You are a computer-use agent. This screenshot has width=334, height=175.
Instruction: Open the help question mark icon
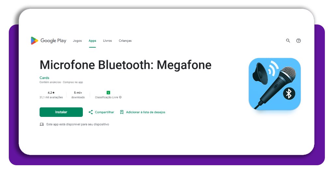pyautogui.click(x=298, y=40)
